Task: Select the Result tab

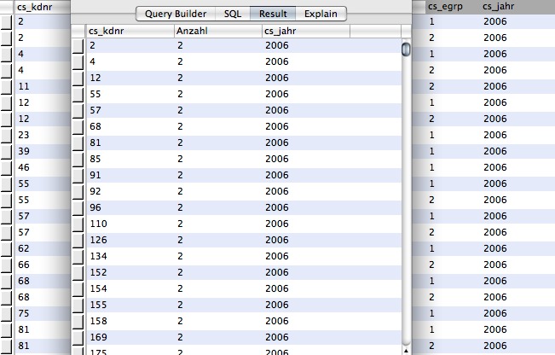Action: 273,14
